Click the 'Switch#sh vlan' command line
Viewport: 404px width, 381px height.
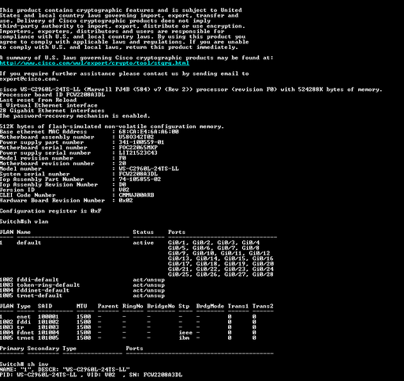(24, 221)
